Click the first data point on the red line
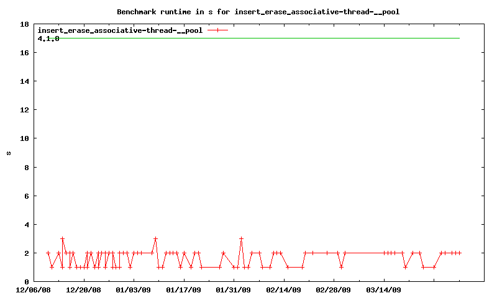Screen dimensions: 497x298 [x=48, y=253]
